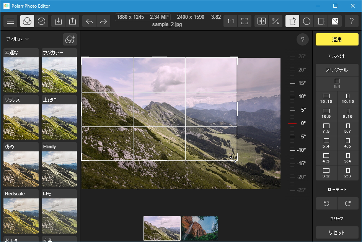Select the crop and rotate tool
Viewport: 362px width, 242px height.
pyautogui.click(x=292, y=21)
